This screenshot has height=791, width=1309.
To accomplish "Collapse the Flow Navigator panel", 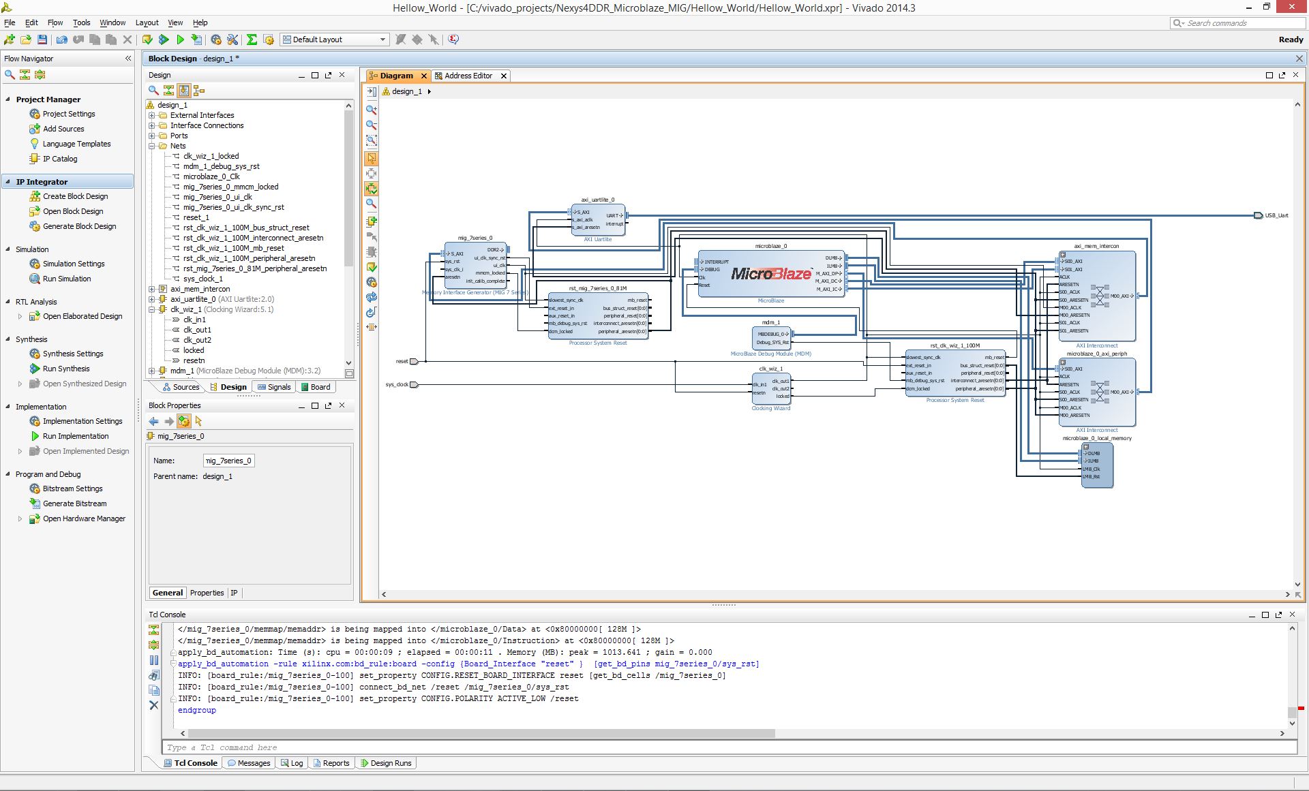I will click(128, 59).
